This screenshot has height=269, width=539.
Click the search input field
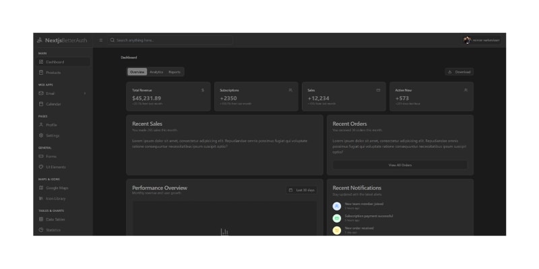(172, 40)
